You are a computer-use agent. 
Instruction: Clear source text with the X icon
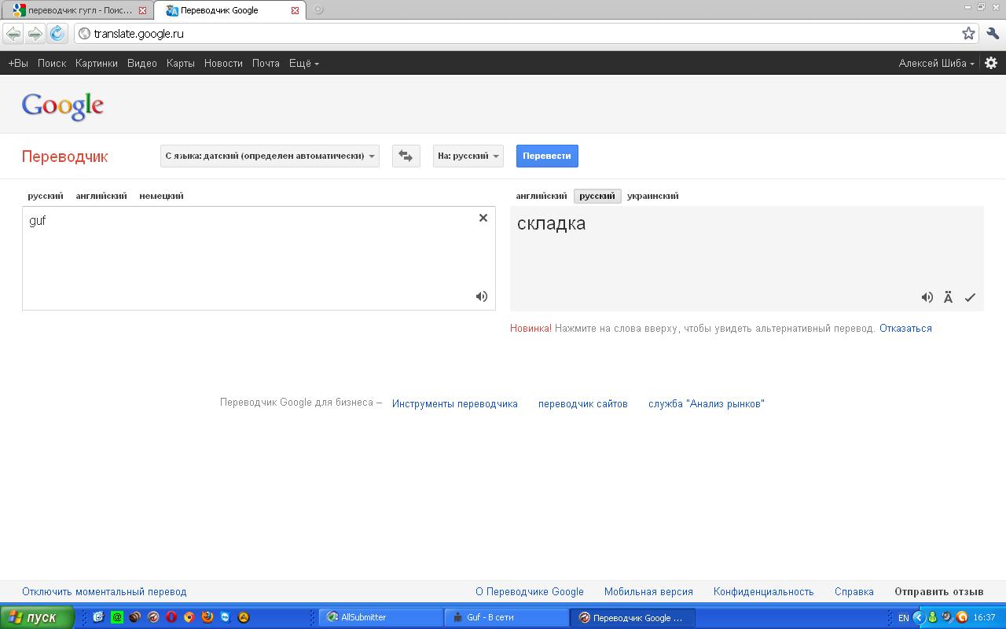click(x=483, y=218)
